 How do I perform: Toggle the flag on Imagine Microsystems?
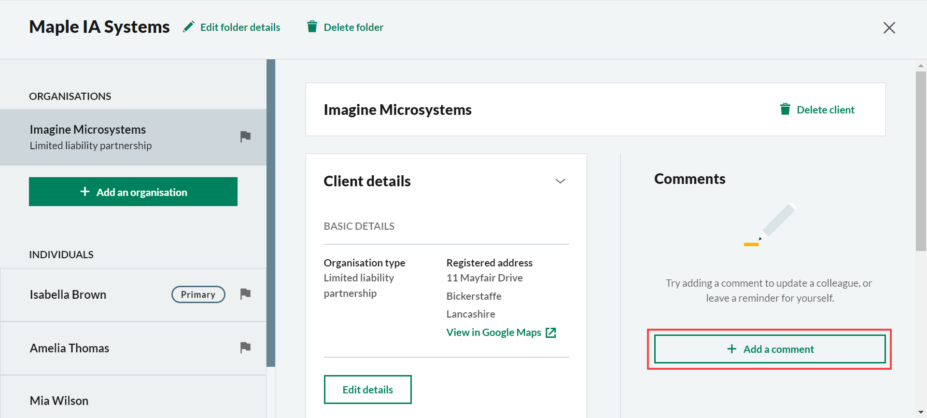click(245, 137)
